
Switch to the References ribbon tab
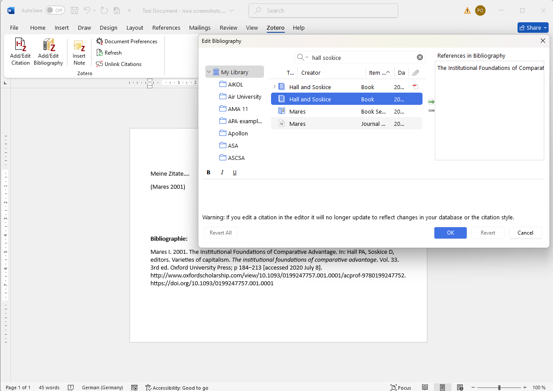pyautogui.click(x=166, y=28)
